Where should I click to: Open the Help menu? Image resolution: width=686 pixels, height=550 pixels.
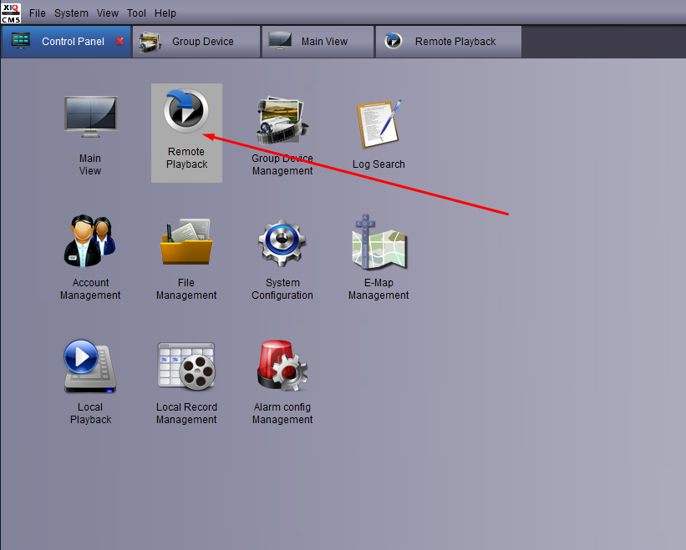pos(165,13)
